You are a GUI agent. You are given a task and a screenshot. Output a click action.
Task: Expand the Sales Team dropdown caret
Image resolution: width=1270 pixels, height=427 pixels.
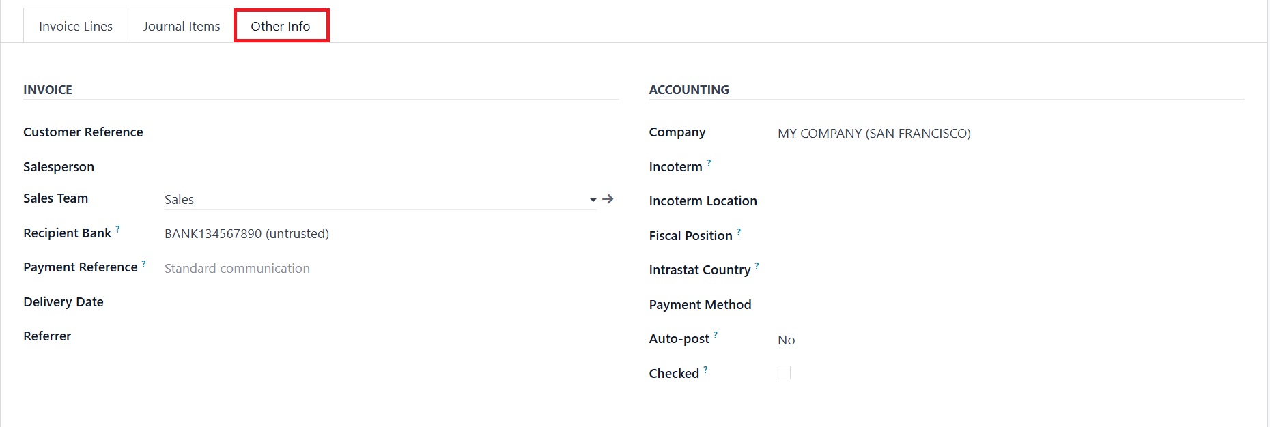[593, 200]
